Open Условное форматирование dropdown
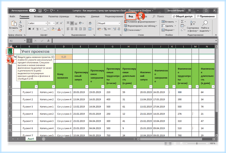226x153 pixels. [x=140, y=22]
